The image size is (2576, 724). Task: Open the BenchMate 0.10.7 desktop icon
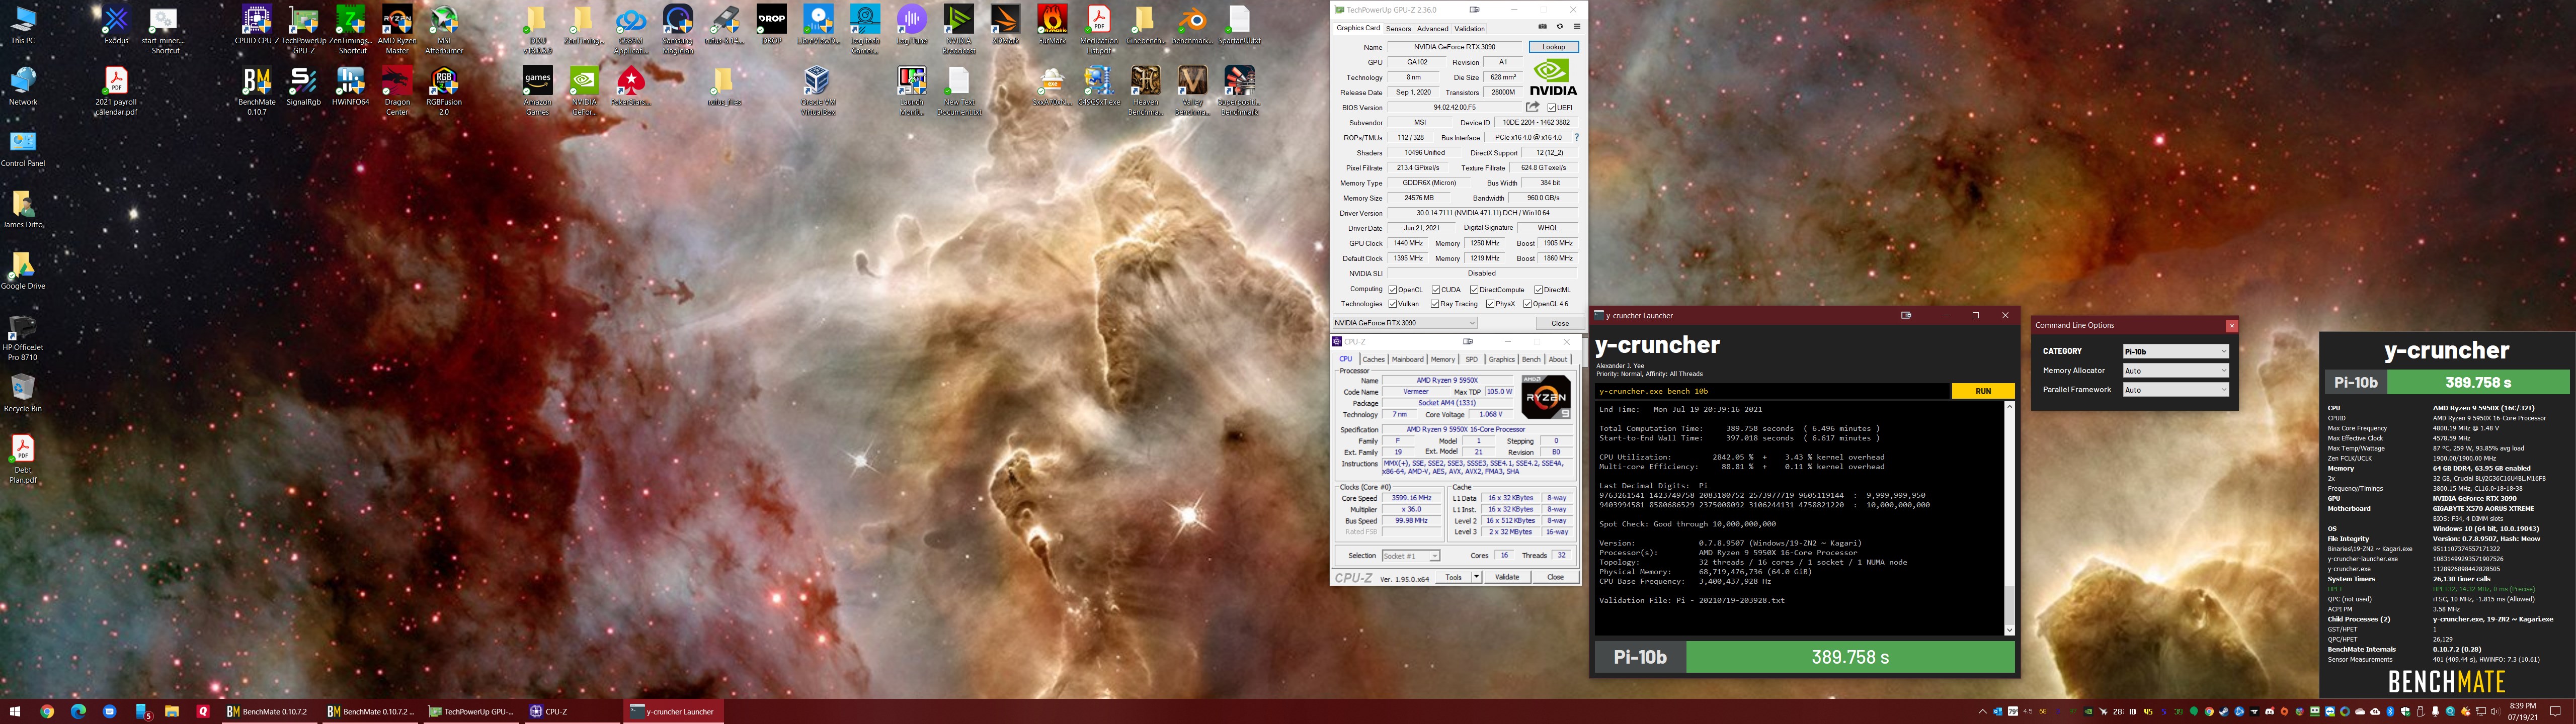coord(257,91)
